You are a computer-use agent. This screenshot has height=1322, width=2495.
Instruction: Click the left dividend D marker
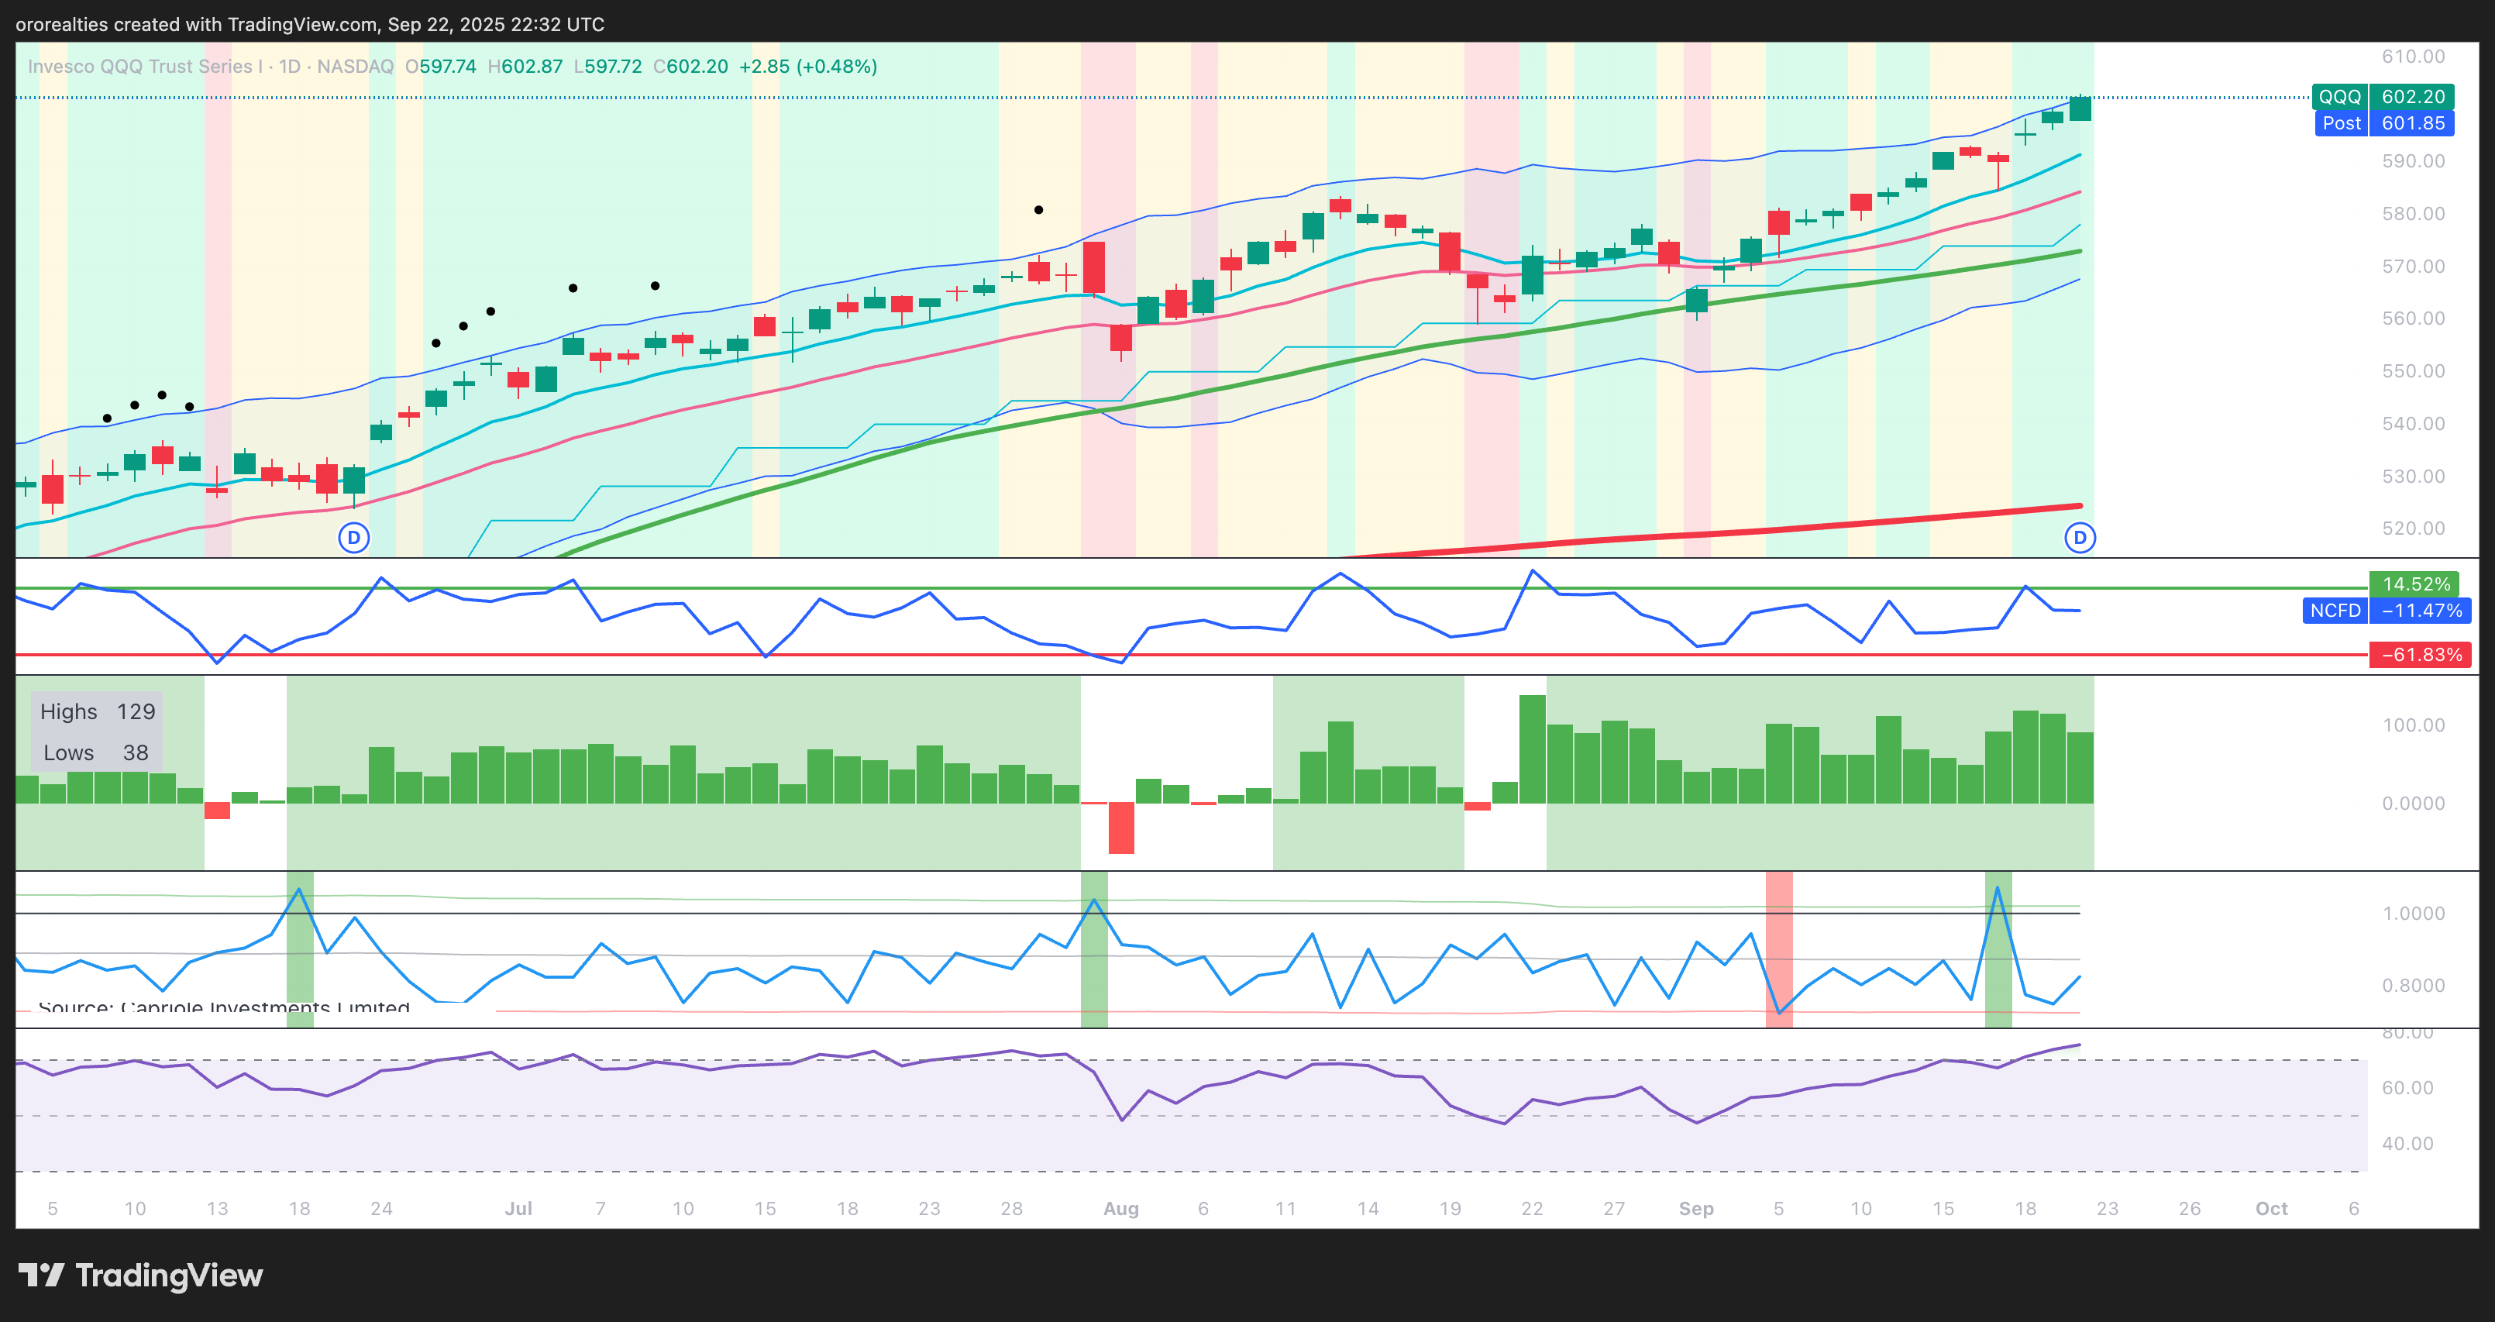[x=353, y=538]
